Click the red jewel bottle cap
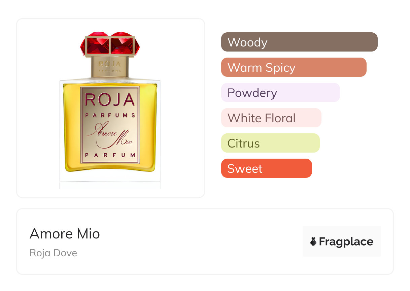Screen dimensions: 410x291 [x=108, y=44]
